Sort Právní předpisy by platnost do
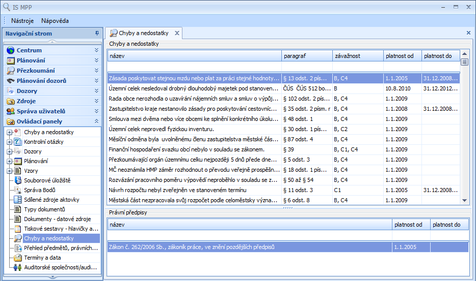Viewport: 476px width, 281px height. [x=449, y=225]
